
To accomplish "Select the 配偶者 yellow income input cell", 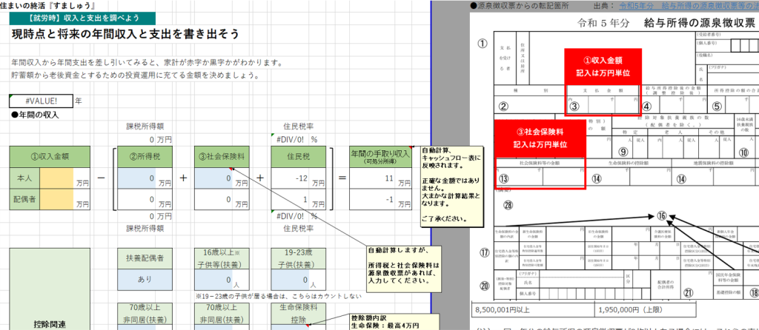I will click(56, 201).
